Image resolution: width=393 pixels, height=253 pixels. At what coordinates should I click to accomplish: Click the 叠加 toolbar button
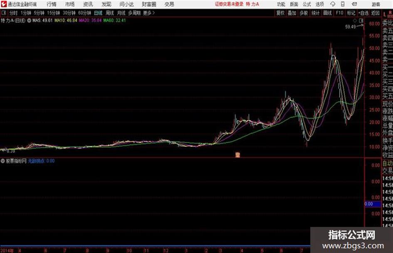click(292, 13)
